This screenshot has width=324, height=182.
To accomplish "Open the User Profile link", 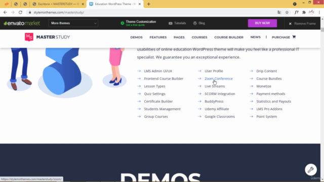I will click(x=214, y=71).
